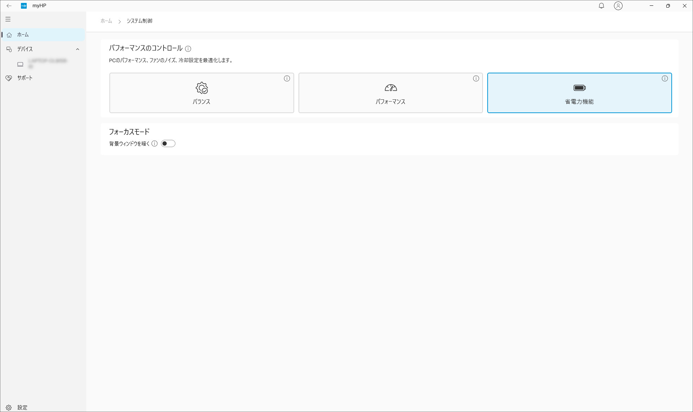Select the 省電力機能 power saving card
The height and width of the screenshot is (412, 693).
pyautogui.click(x=579, y=93)
